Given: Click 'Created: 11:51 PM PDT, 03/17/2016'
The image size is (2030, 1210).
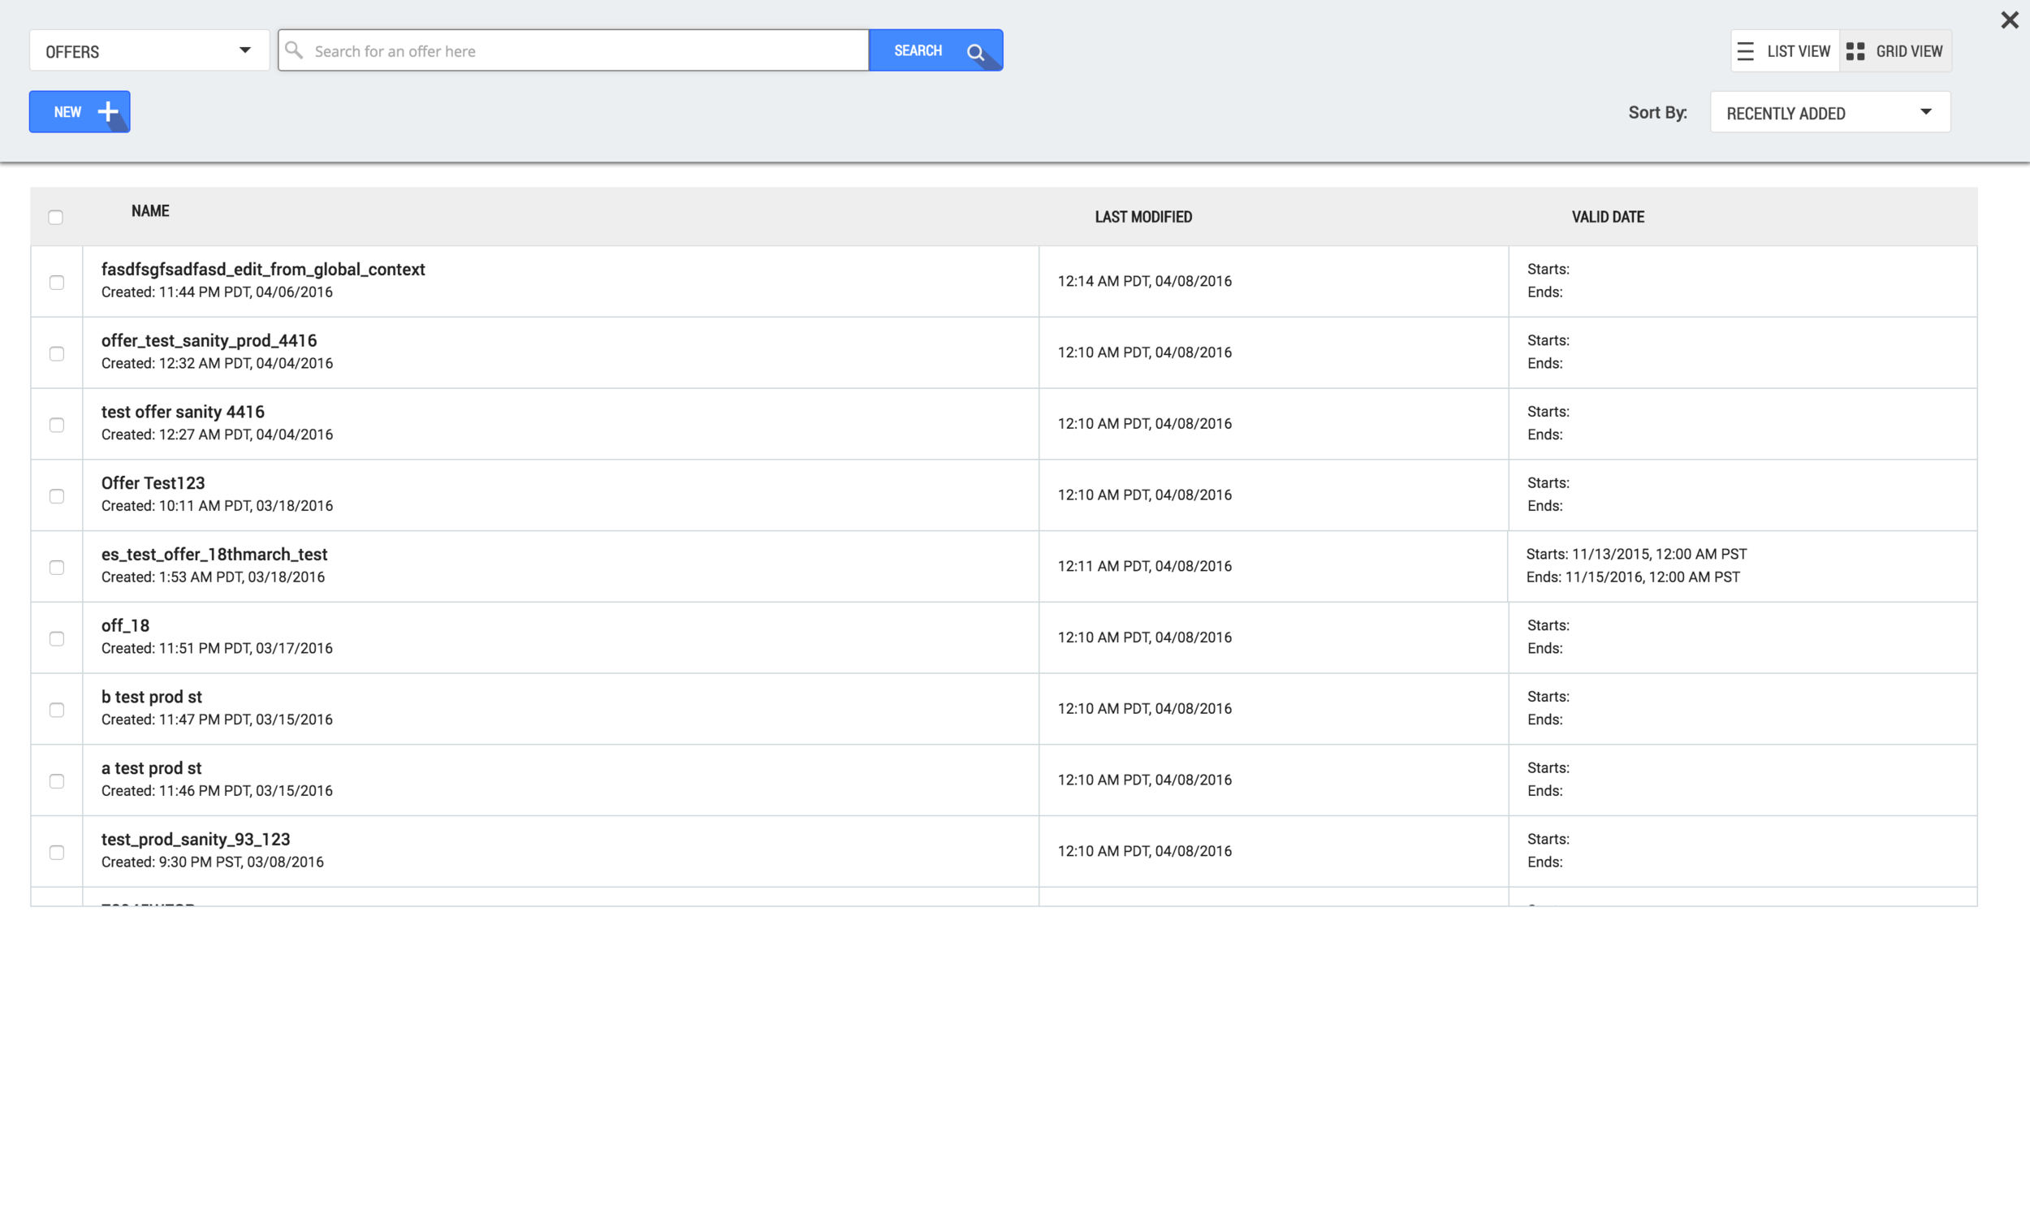Looking at the screenshot, I should (x=217, y=648).
